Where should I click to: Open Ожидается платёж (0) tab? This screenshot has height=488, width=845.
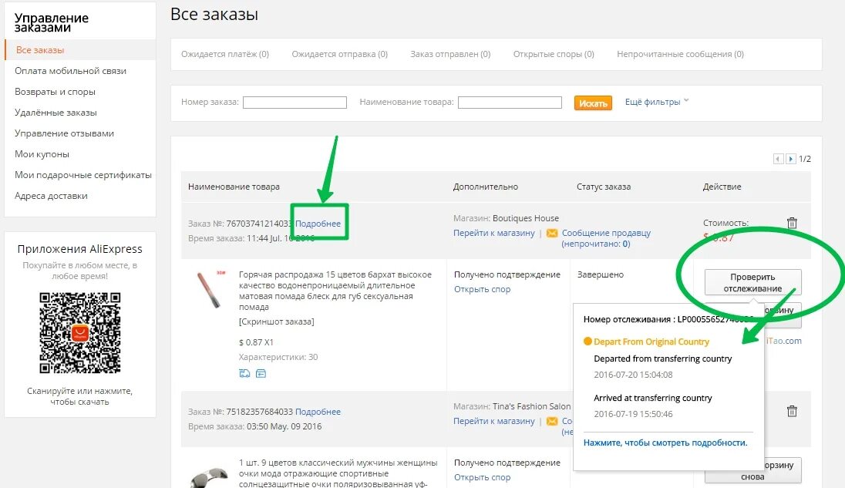point(224,54)
